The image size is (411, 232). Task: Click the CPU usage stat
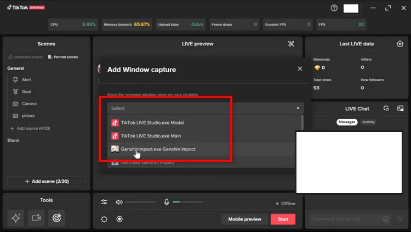[x=73, y=25]
